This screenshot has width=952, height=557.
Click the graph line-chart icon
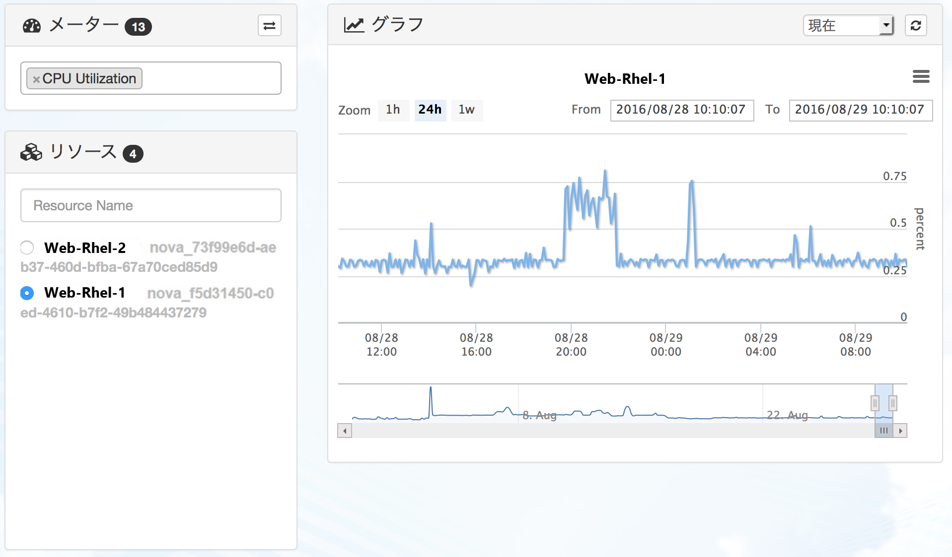354,25
